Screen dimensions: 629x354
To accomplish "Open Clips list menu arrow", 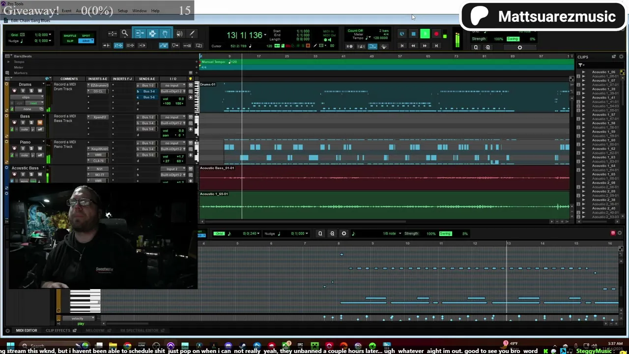I will tap(622, 57).
